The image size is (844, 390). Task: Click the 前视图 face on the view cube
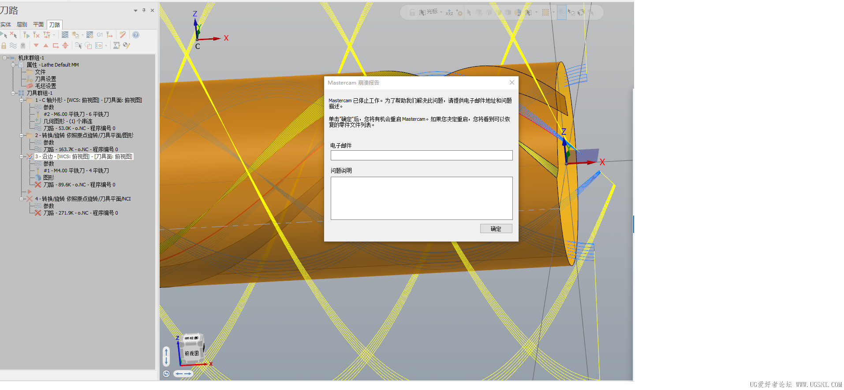192,353
